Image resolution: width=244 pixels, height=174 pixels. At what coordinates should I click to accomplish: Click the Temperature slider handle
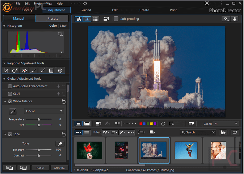coord(39,119)
